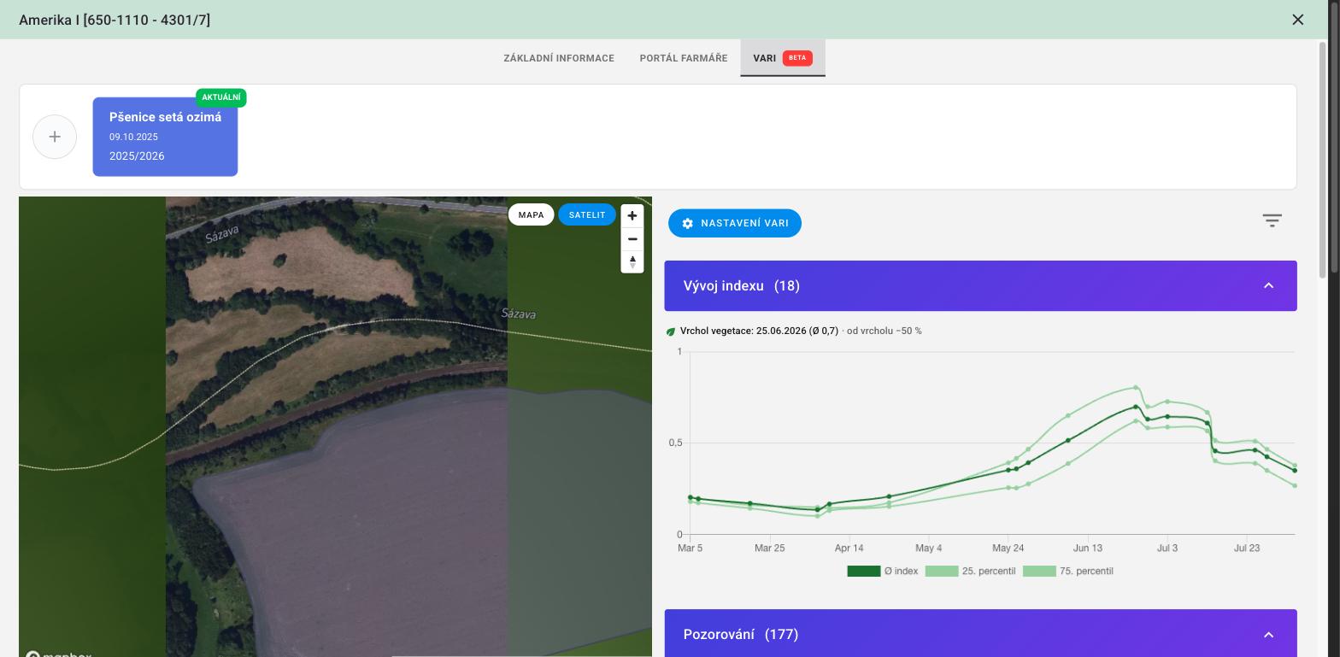This screenshot has width=1340, height=657.
Task: Select Pšenice setá ozimá crop card
Action: 165,137
